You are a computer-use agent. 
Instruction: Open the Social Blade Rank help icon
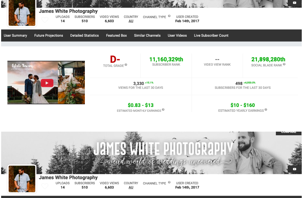click(284, 64)
